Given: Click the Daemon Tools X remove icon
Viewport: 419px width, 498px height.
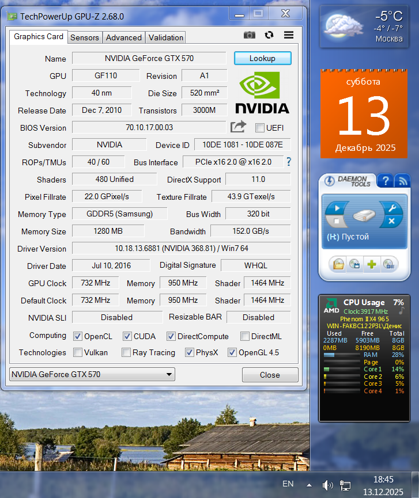Looking at the screenshot, I should pos(392,221).
